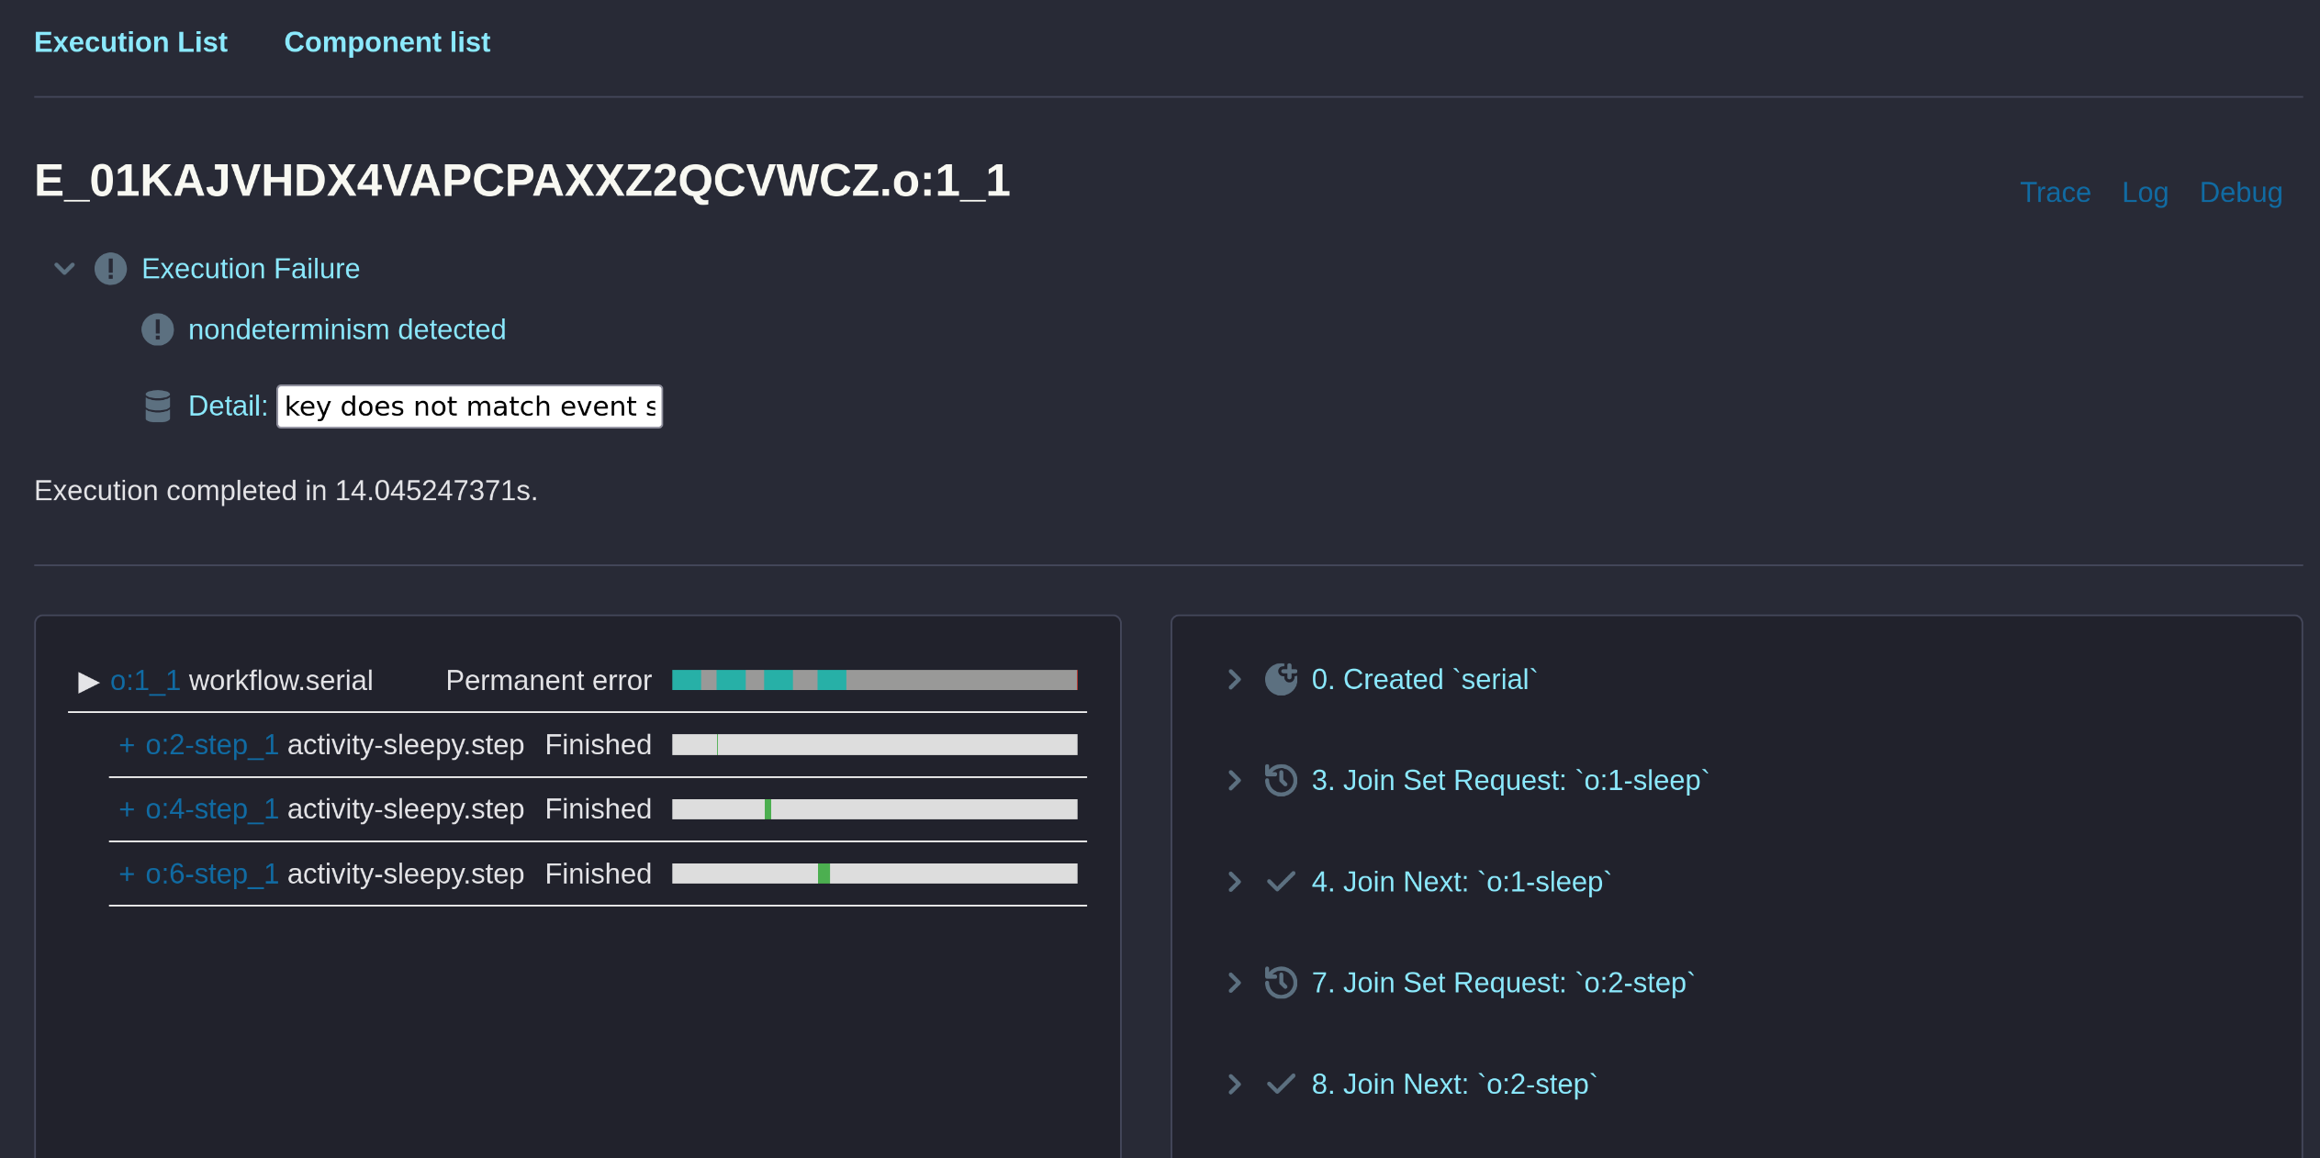Viewport: 2320px width, 1158px height.
Task: Click the checkmark icon for Join Next o:1-sleep
Action: coord(1281,882)
